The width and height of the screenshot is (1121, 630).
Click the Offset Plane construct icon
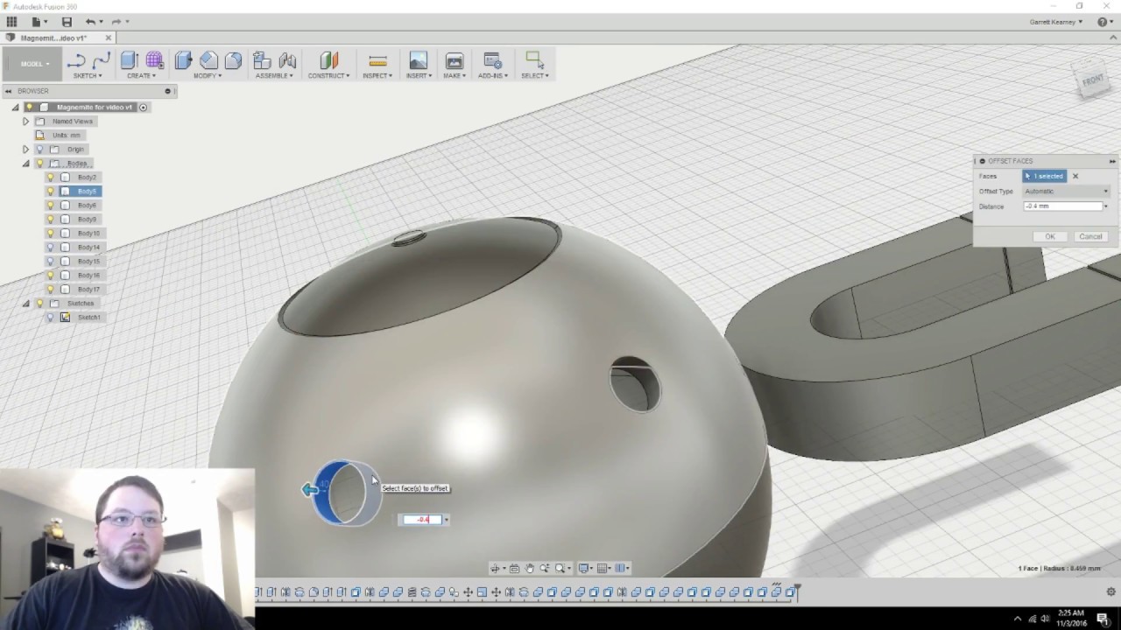tap(329, 60)
